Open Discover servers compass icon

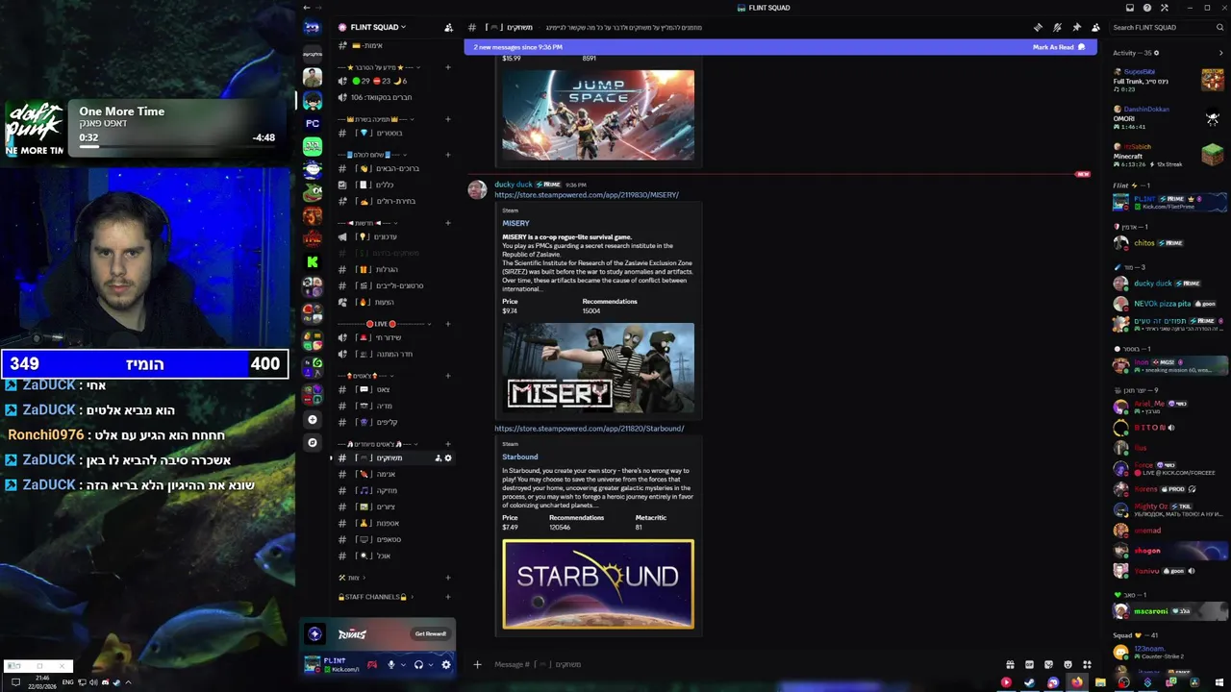[312, 442]
